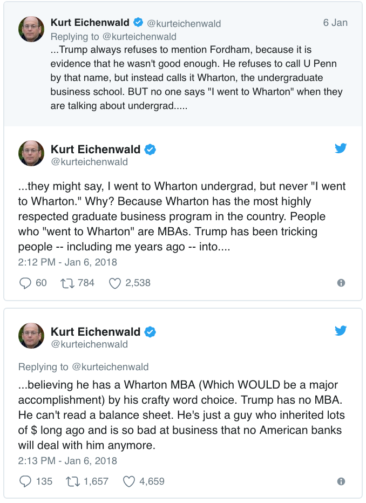Image resolution: width=366 pixels, height=503 pixels.
Task: Open the profile photo on the 2:13 PM tweet
Action: click(31, 336)
